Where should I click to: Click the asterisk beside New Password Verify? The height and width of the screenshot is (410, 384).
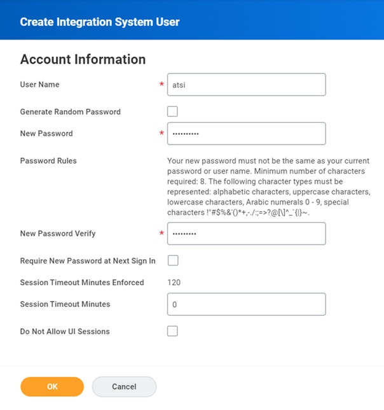tap(161, 234)
